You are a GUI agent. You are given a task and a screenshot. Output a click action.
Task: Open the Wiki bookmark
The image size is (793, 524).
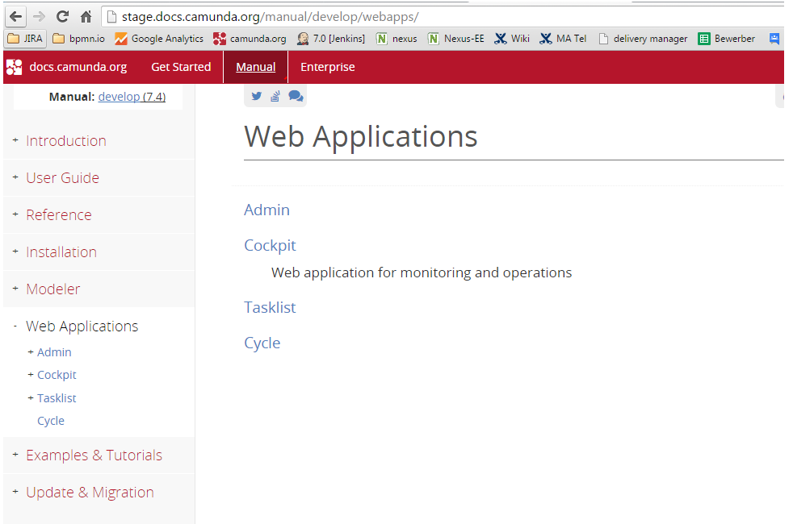pos(512,39)
